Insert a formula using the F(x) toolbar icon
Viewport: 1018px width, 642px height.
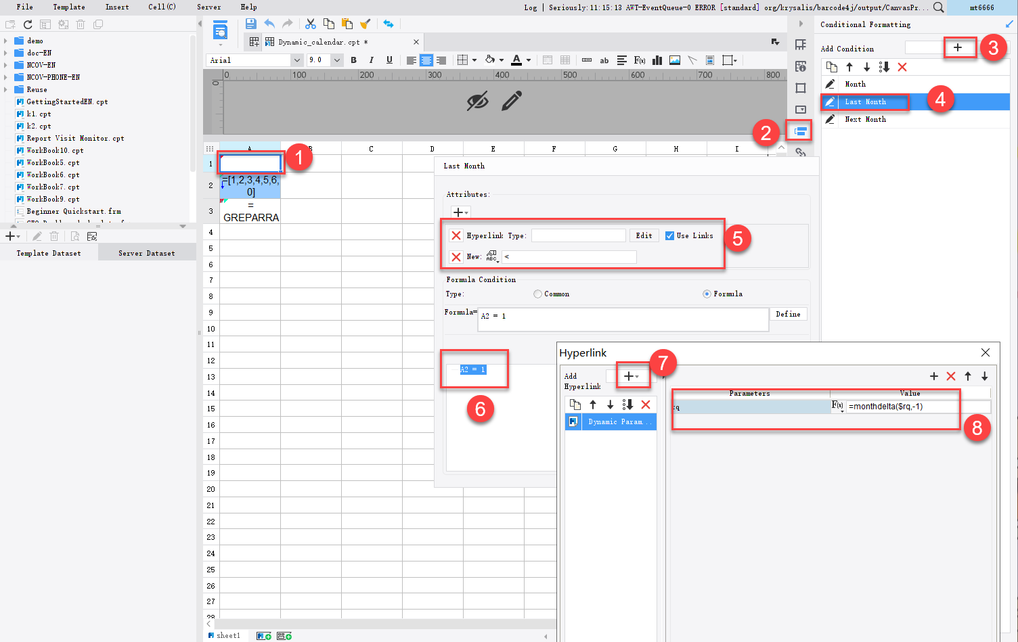point(639,60)
